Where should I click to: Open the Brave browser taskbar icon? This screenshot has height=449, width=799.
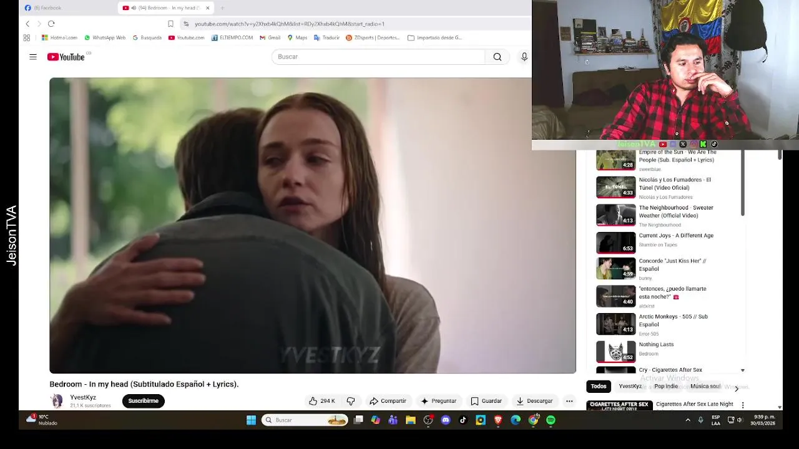click(x=498, y=420)
